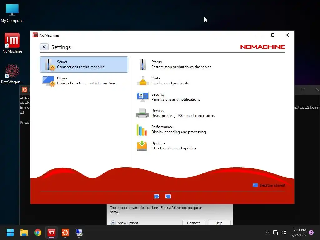This screenshot has width=320, height=240.
Task: Click the resize-to-window icon at bottom
Action: pyautogui.click(x=168, y=196)
